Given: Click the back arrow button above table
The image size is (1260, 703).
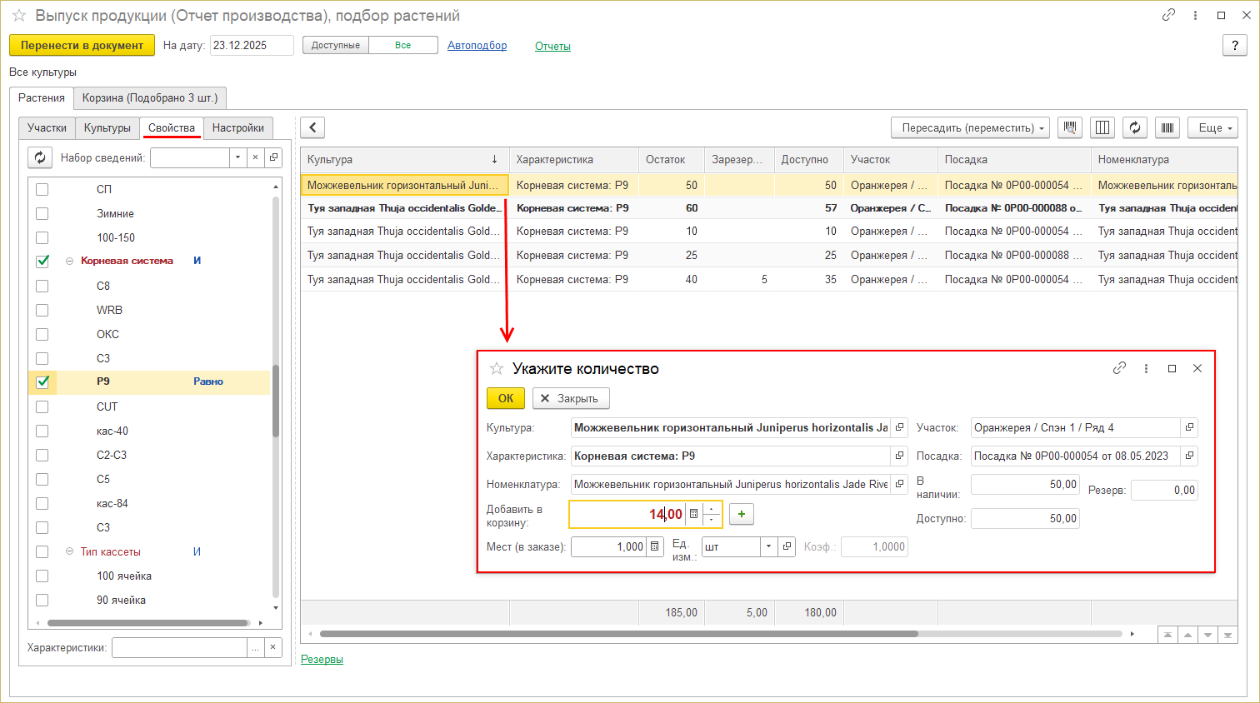Looking at the screenshot, I should 312,127.
